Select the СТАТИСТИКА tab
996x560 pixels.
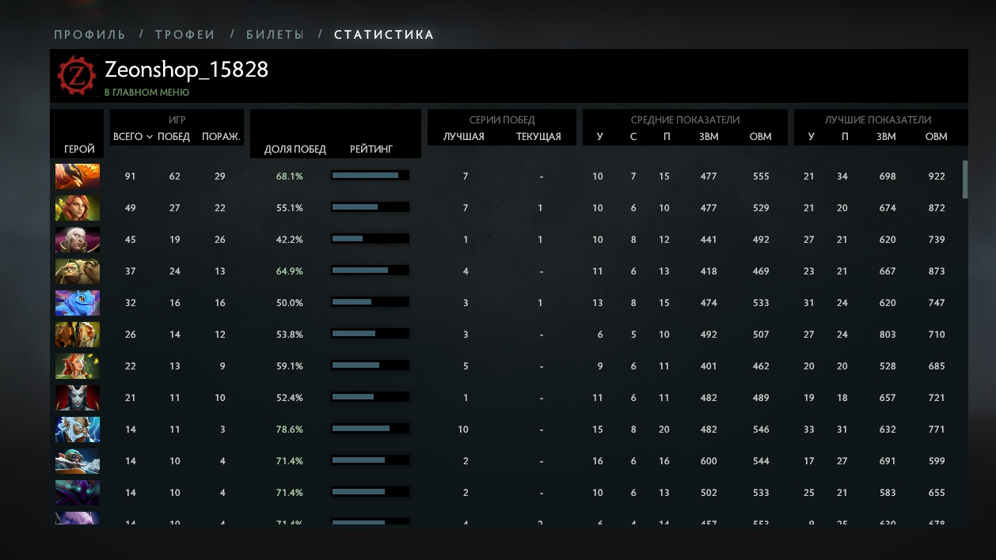tap(384, 35)
